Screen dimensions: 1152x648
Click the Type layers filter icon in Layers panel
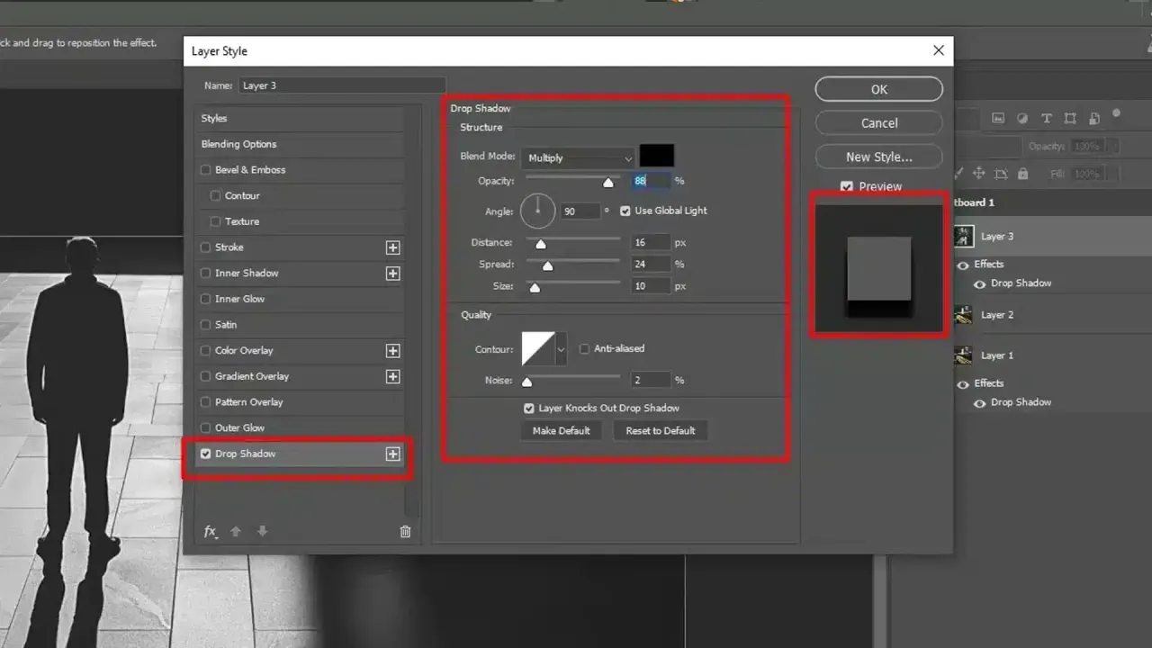[x=1045, y=118]
